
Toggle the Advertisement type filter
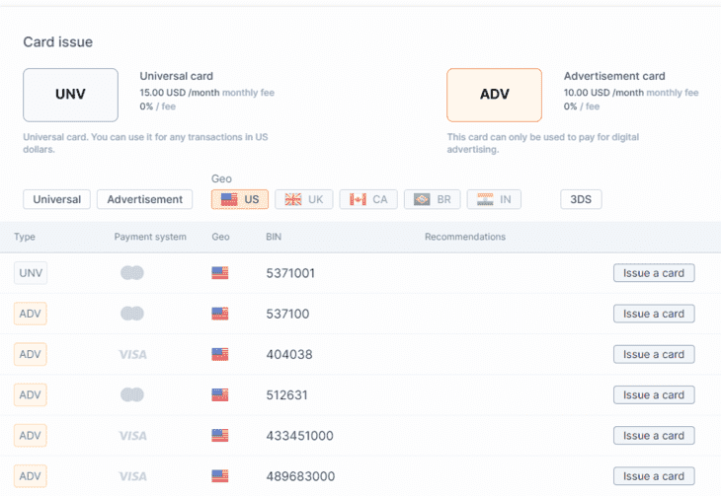point(144,199)
